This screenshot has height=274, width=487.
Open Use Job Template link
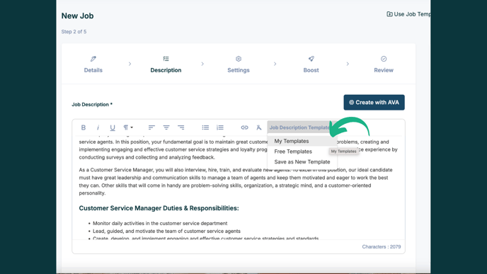(408, 14)
